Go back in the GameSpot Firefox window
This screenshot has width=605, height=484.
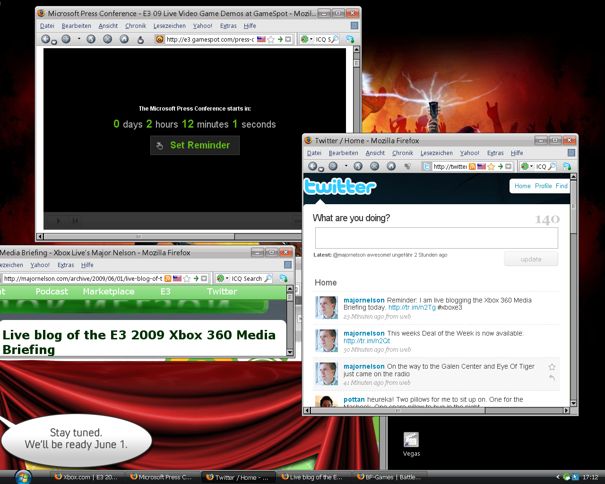45,39
